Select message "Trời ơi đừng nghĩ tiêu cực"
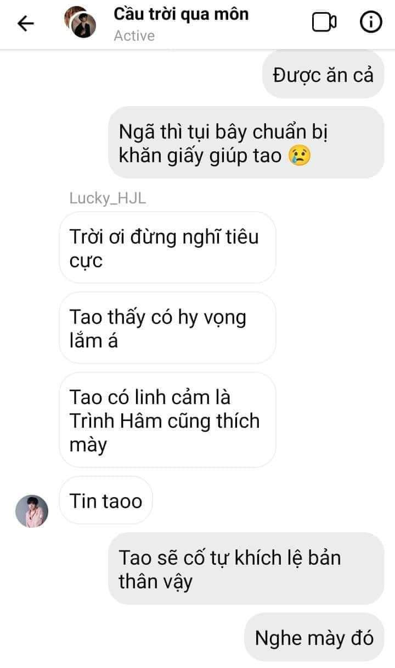The image size is (395, 668). point(167,248)
